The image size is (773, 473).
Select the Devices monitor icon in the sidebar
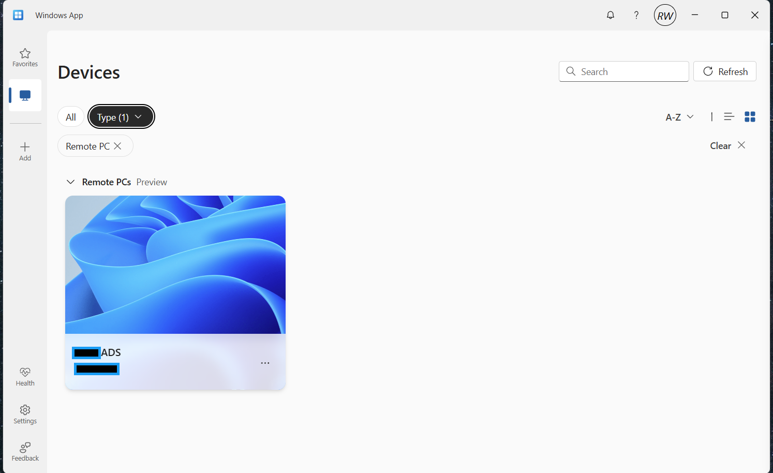click(25, 95)
